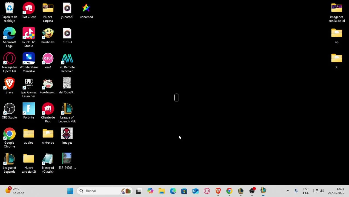349x197 pixels.
Task: Select the Brave desktop shortcut
Action: tap(9, 86)
